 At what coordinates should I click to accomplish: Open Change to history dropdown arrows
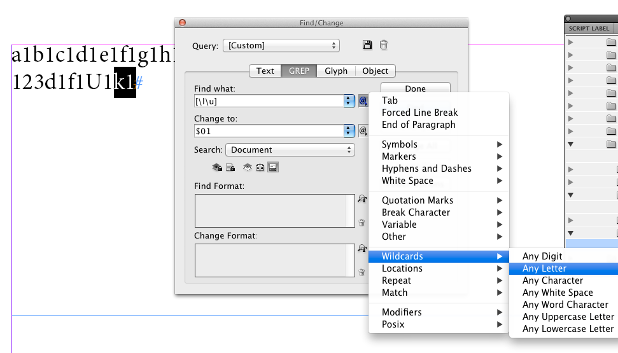(x=349, y=131)
